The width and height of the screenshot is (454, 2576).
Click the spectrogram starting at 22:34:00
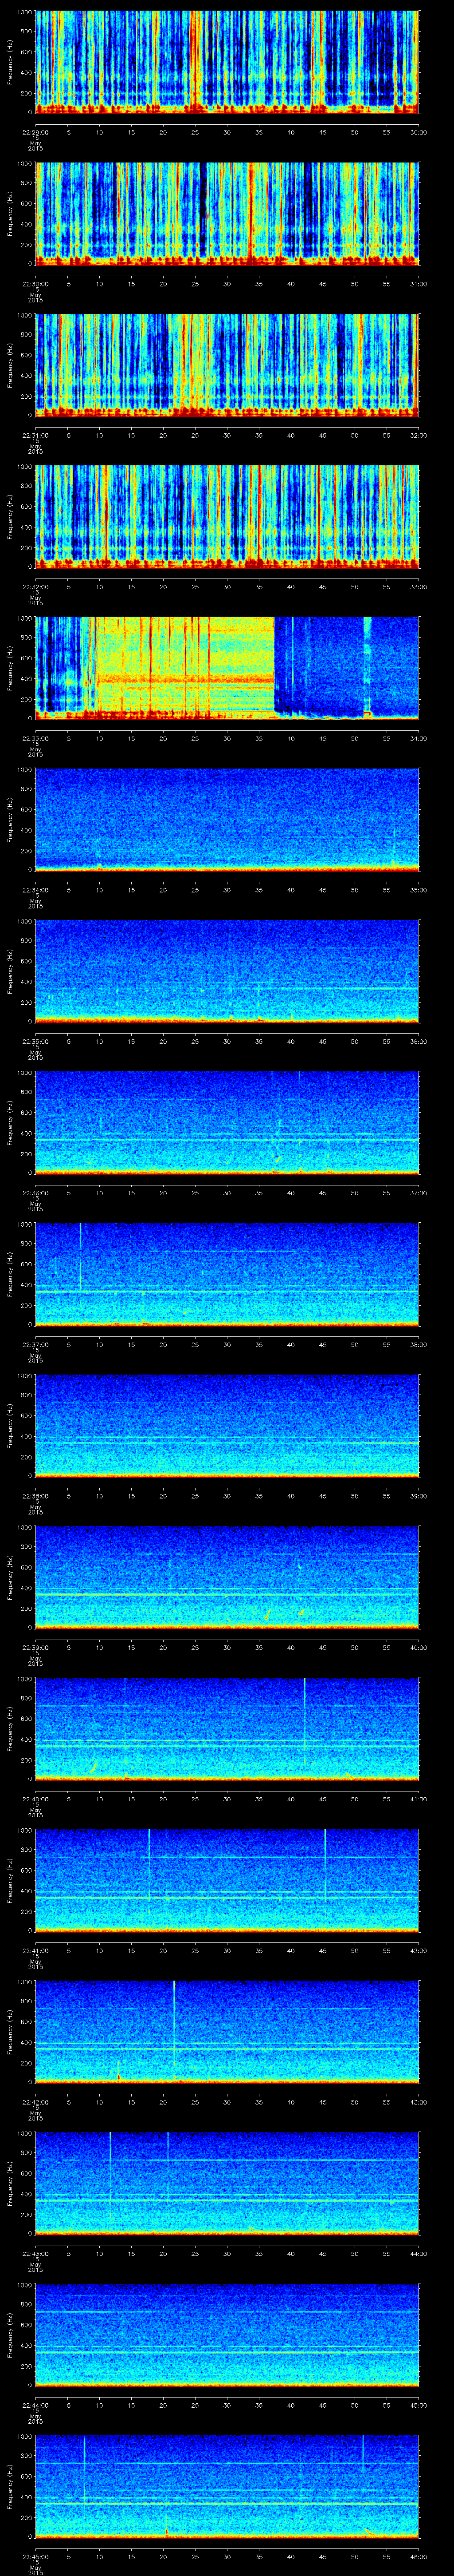tap(227, 820)
